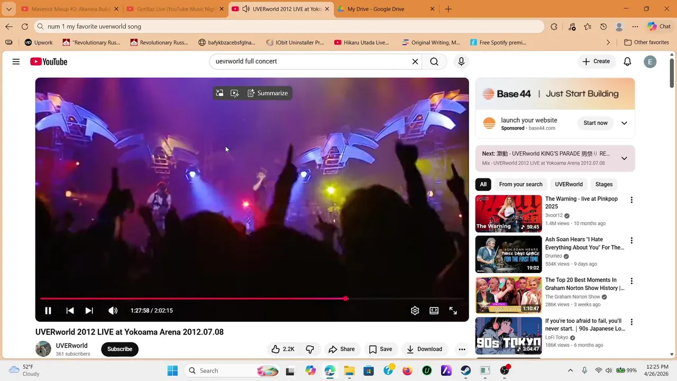Switch to the Gorillaz Live browser tab
The height and width of the screenshot is (381, 677).
click(176, 9)
